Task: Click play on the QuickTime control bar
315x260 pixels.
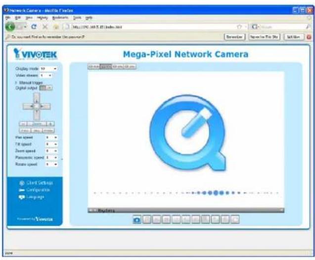Action: [95, 210]
